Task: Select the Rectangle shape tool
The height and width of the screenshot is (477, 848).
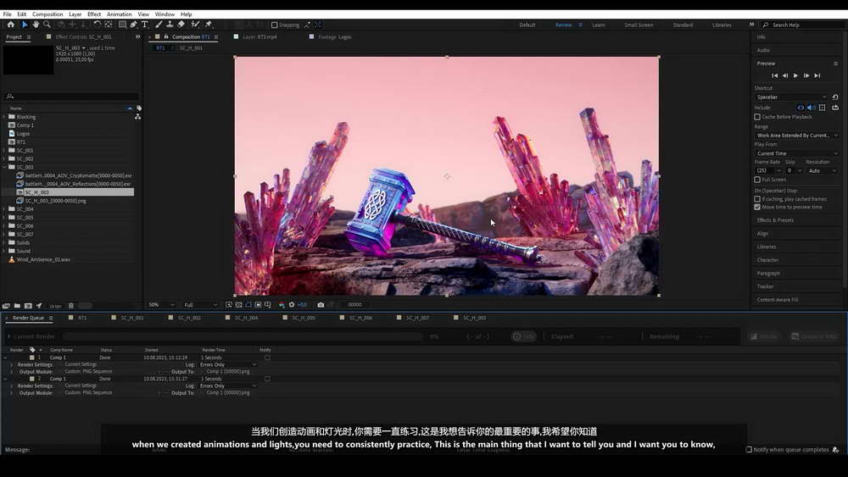Action: pyautogui.click(x=122, y=25)
